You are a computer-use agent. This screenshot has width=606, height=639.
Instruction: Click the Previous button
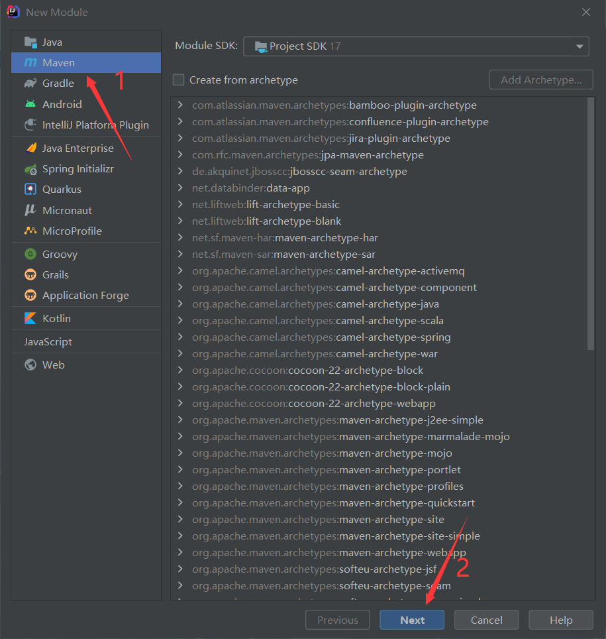coord(338,620)
